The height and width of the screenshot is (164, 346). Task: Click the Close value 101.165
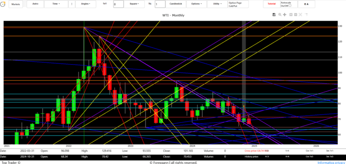pos(188,151)
